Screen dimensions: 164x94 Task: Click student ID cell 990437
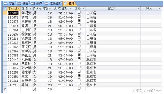point(14,34)
